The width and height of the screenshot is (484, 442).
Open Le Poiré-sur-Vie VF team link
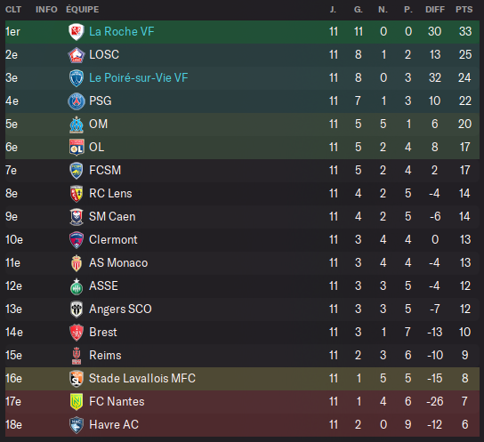coord(138,77)
